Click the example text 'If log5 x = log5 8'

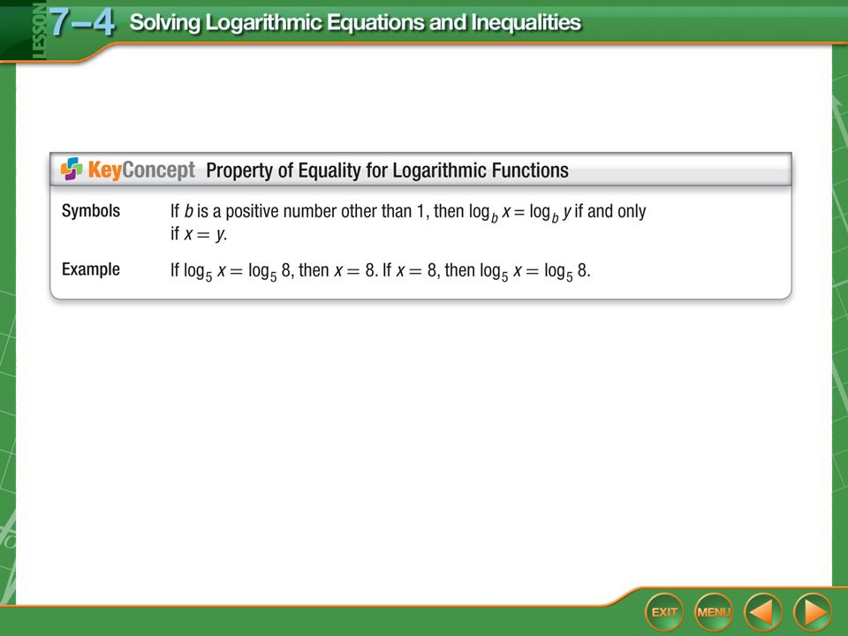click(231, 271)
